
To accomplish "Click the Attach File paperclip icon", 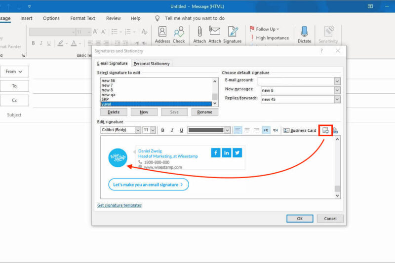I will [x=199, y=34].
